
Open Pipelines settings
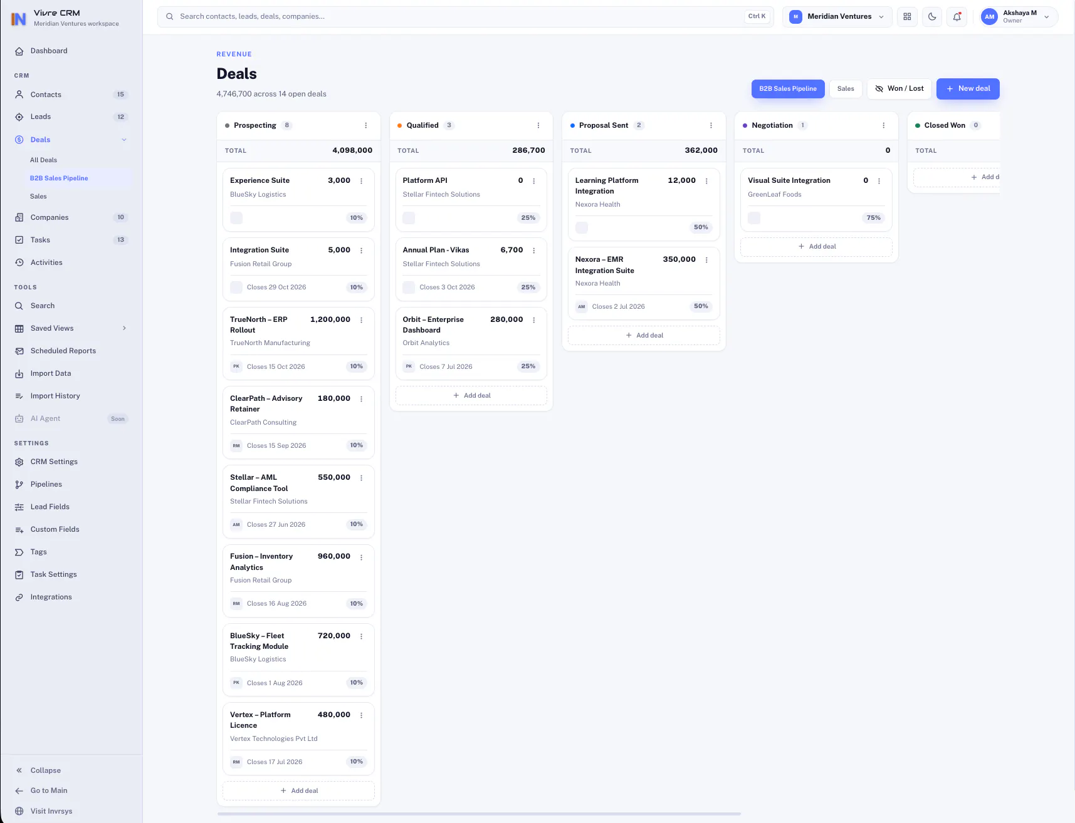(x=71, y=484)
